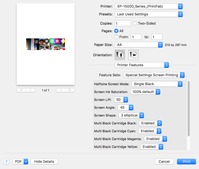Jump to last page in preview
Image resolution: width=199 pixels, height=169 pixels.
tap(70, 90)
